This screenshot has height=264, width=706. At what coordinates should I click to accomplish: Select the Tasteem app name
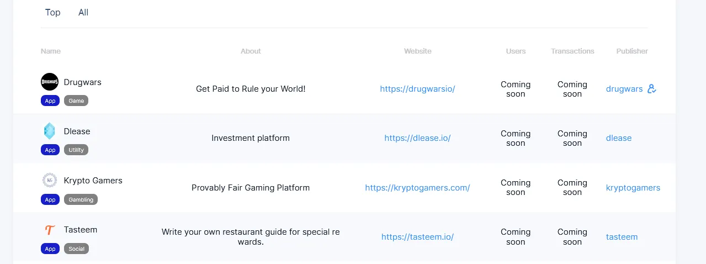(x=81, y=229)
